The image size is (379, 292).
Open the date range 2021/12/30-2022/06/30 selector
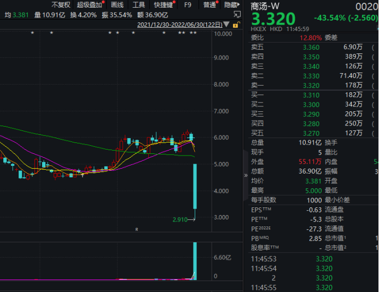pos(179,25)
